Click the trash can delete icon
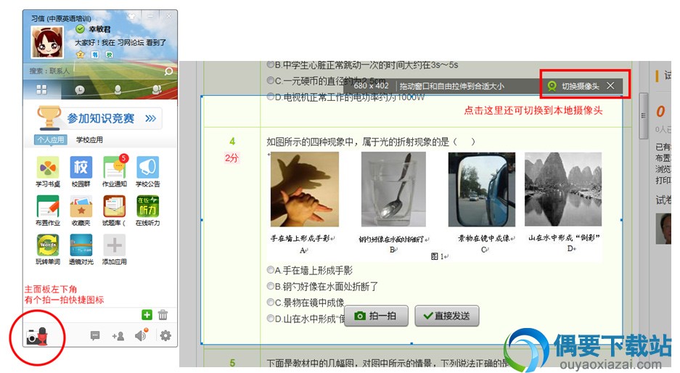Image resolution: width=680 pixels, height=373 pixels. (x=163, y=315)
